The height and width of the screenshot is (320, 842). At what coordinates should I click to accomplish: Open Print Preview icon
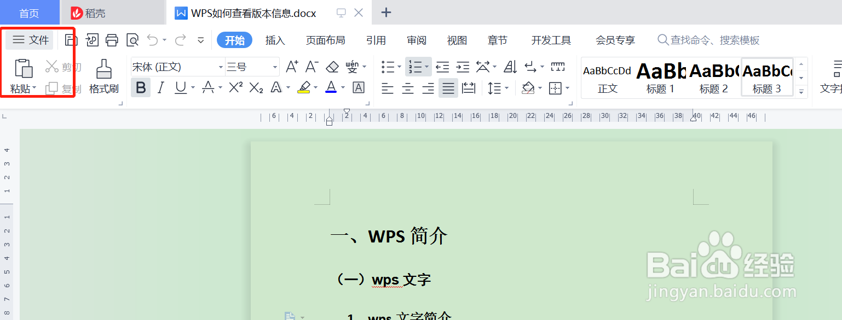coord(132,40)
